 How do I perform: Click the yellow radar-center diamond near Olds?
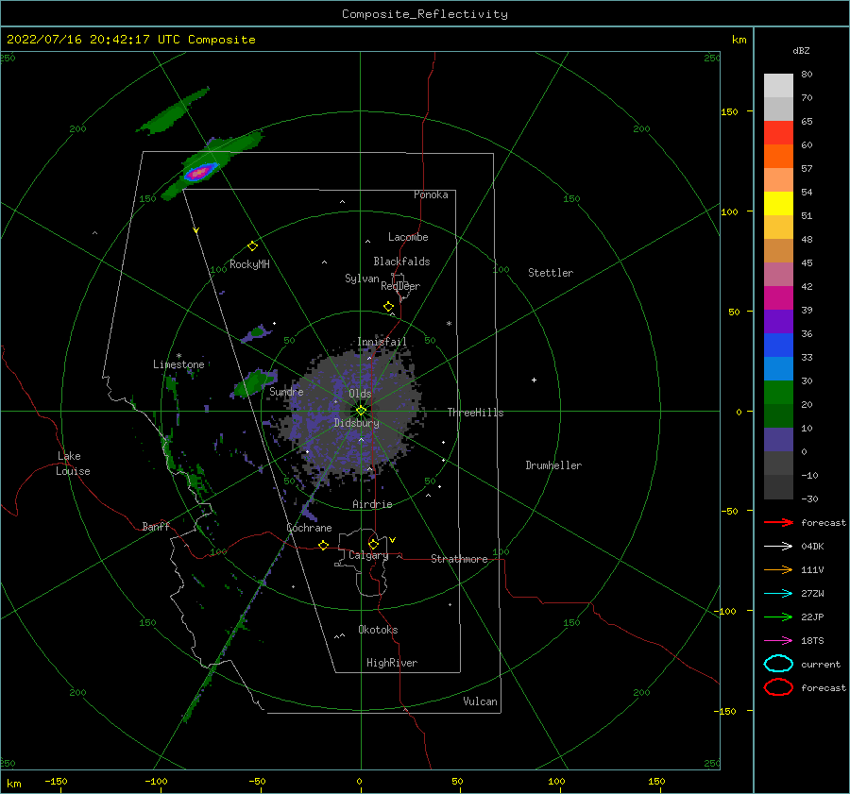(361, 411)
